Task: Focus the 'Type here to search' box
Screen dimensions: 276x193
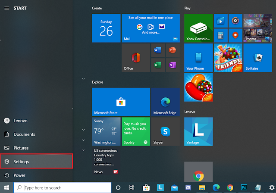Action: pos(63,187)
